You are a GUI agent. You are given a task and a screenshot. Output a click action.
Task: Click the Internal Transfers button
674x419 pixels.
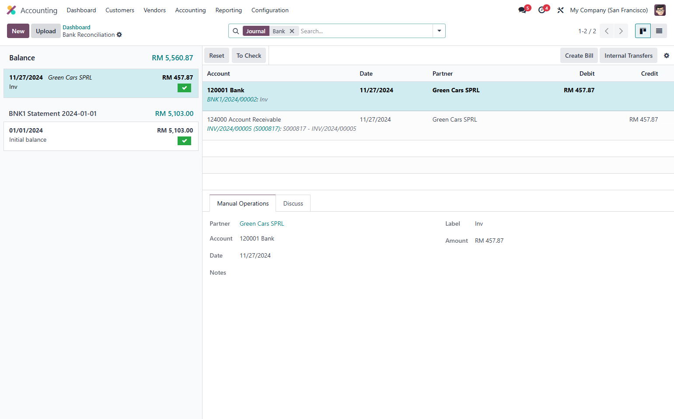point(629,56)
